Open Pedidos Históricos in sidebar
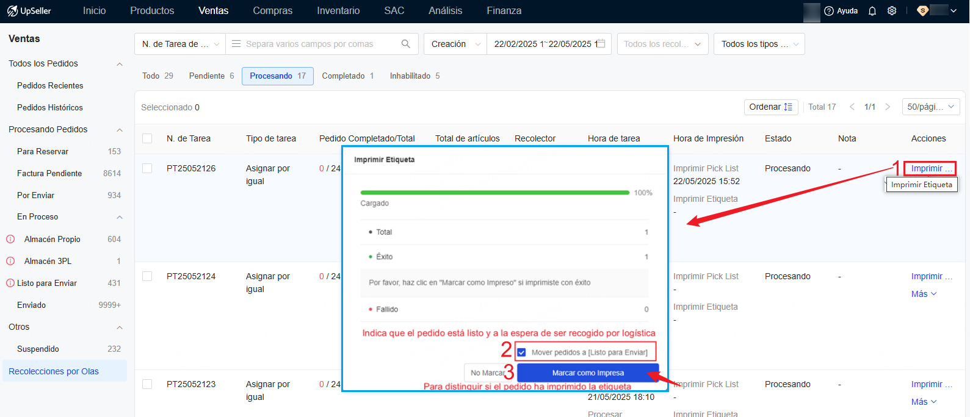 click(x=50, y=107)
